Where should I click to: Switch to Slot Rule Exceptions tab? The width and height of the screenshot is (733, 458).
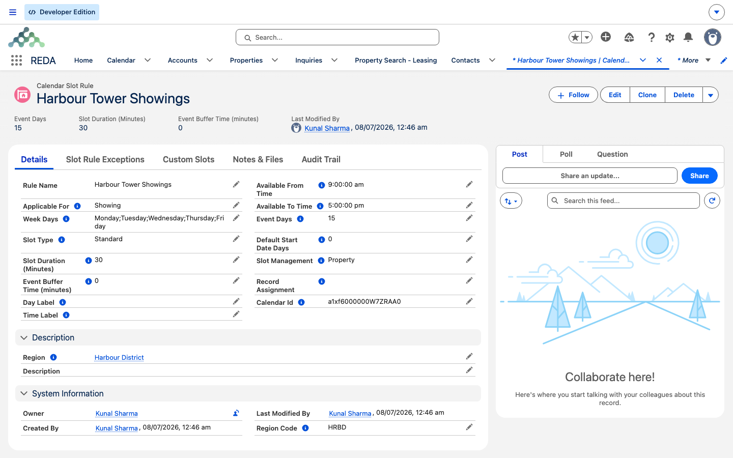(105, 159)
